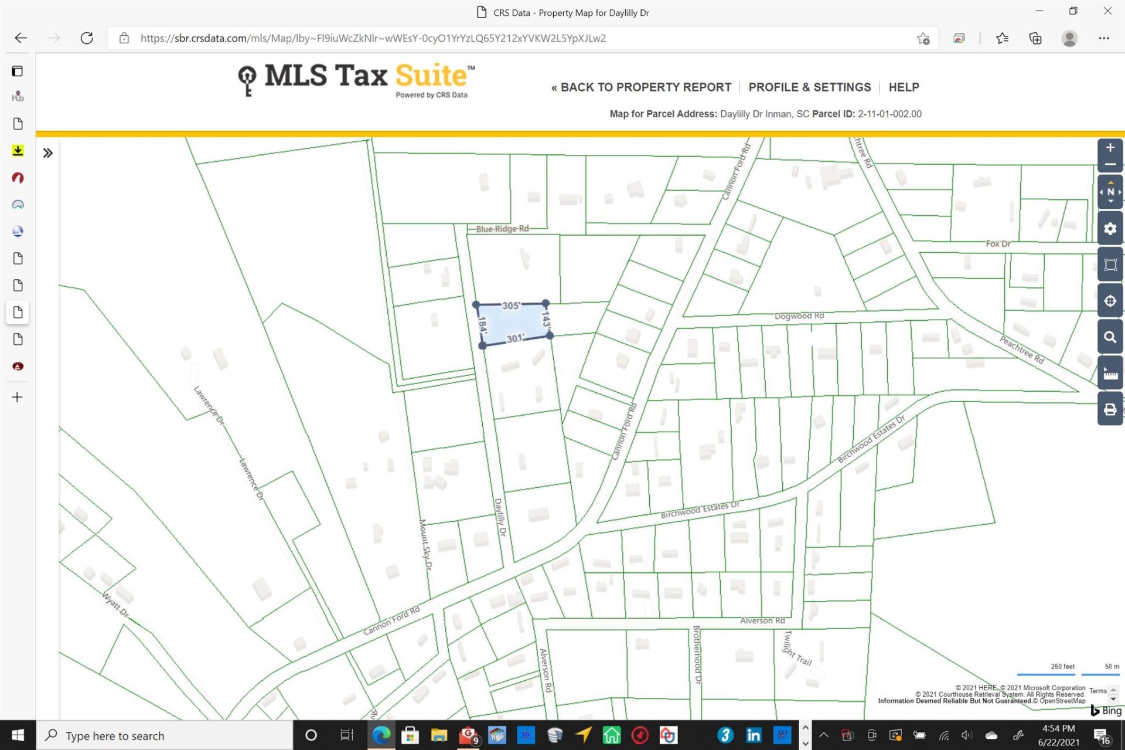Select the area selection box tool
Image resolution: width=1125 pixels, height=750 pixels.
[1110, 265]
